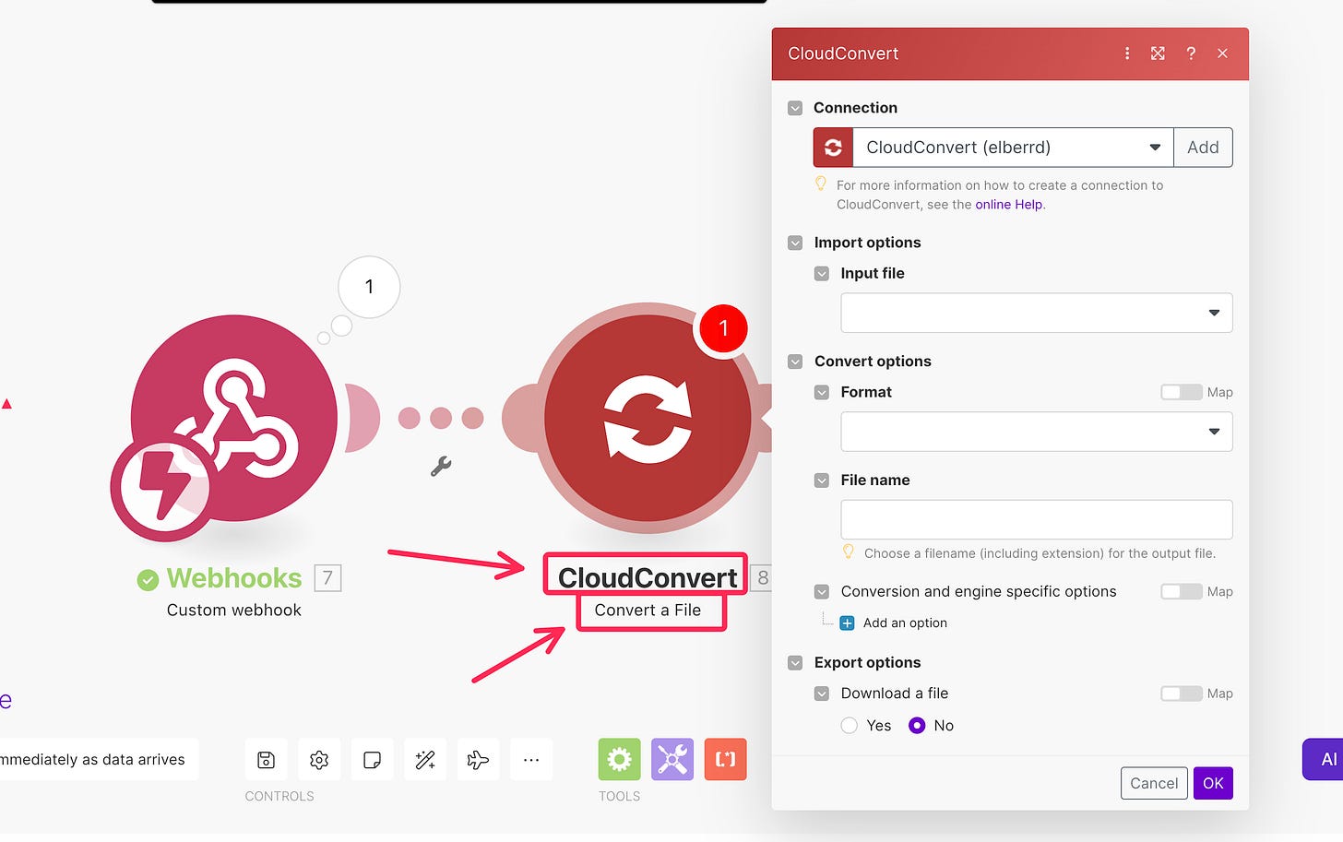Open the CloudConvert panel help question mark
Image resolution: width=1343 pixels, height=842 pixels.
coord(1191,53)
